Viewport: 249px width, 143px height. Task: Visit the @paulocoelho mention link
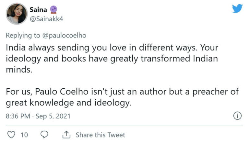(67, 35)
